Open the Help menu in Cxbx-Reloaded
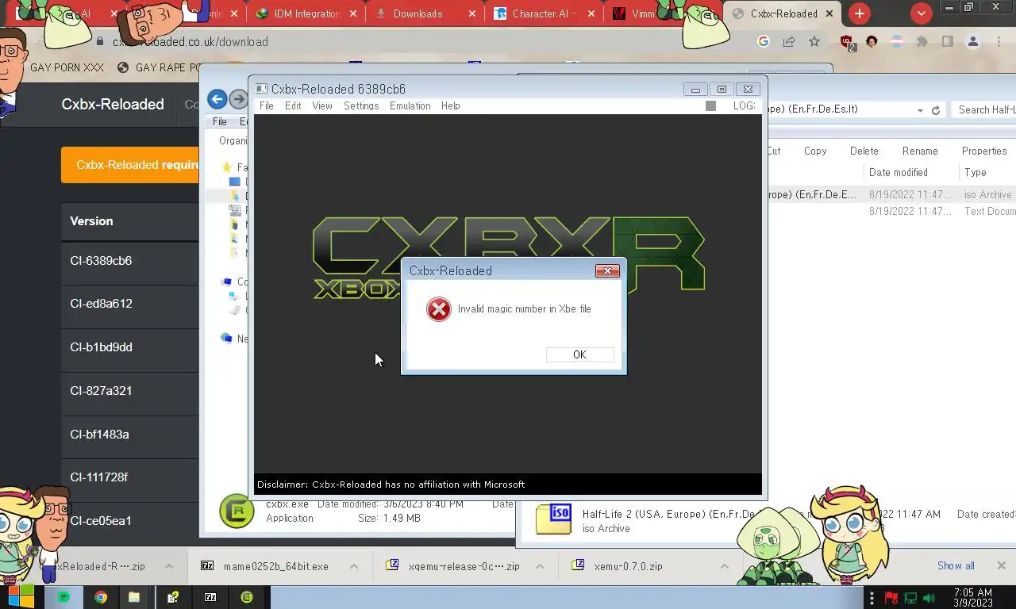The width and height of the screenshot is (1016, 609). coord(451,106)
